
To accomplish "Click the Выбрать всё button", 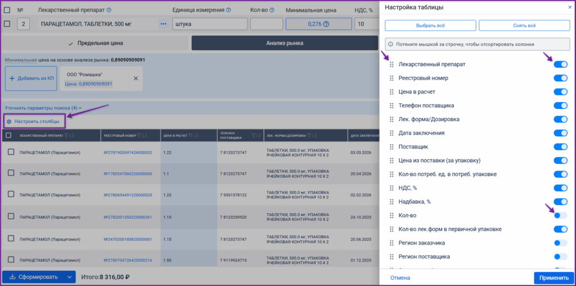I will coord(430,26).
